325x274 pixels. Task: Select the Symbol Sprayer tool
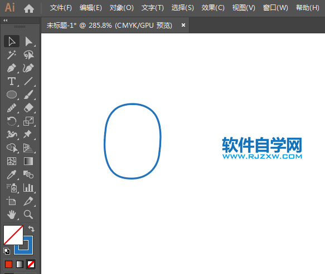coord(12,188)
